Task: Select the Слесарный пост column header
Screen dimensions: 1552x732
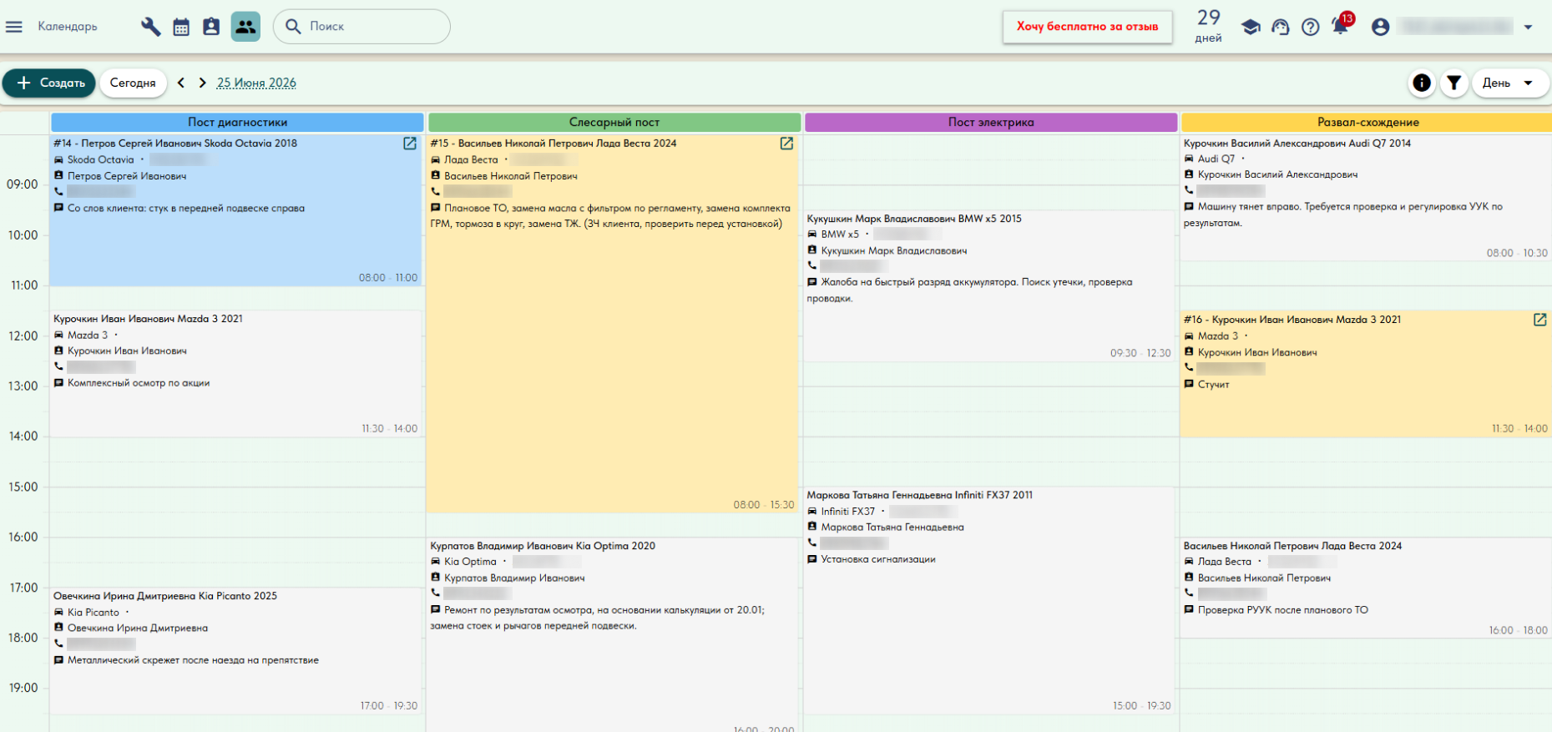Action: pos(614,122)
